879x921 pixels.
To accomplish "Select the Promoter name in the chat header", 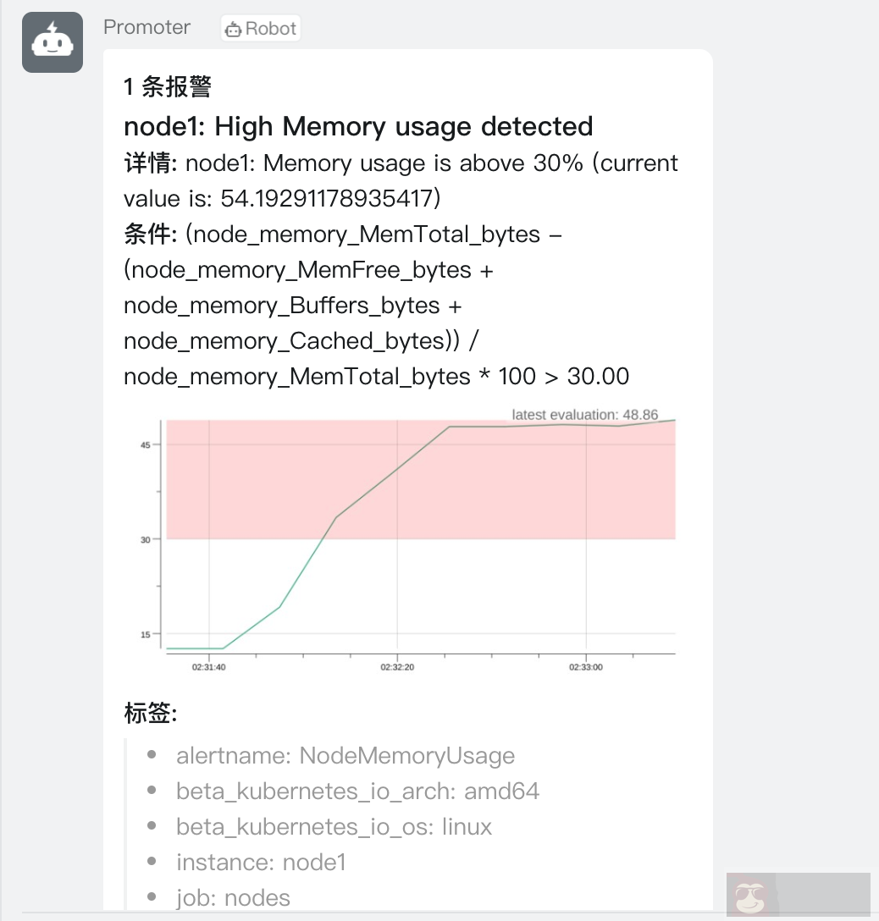I will tap(146, 27).
